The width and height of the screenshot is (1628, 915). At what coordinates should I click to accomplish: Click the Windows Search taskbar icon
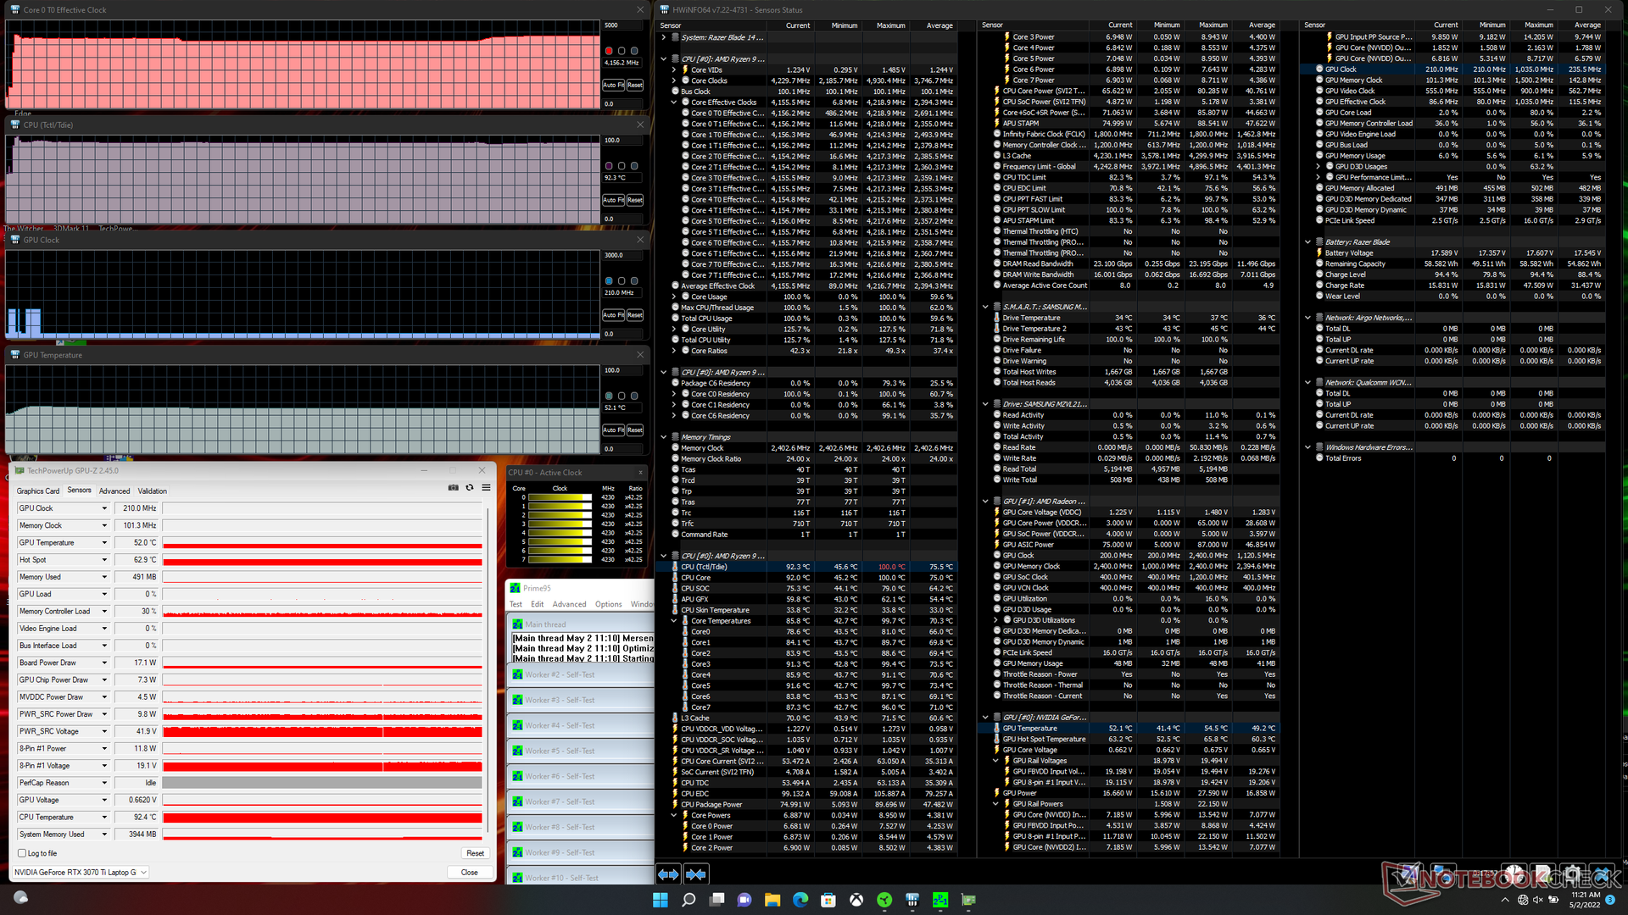[x=689, y=900]
